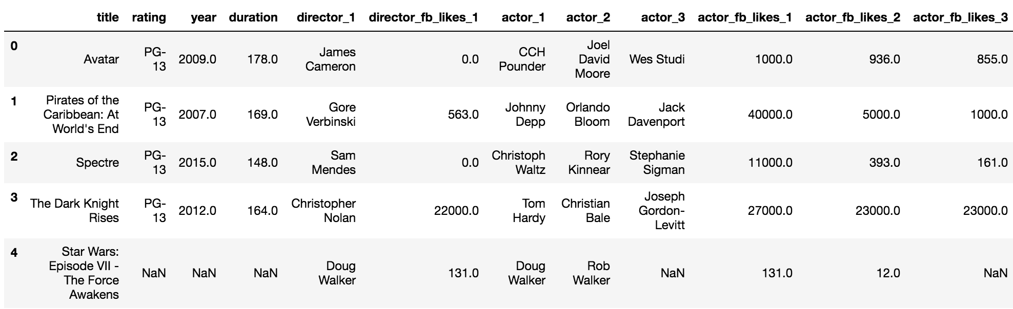1013x309 pixels.
Task: Click the year column header
Action: point(204,17)
